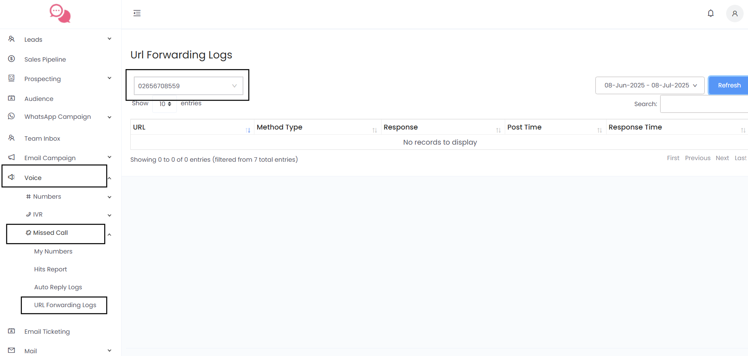Screen dimensions: 748x356
Task: Focus the Search input field
Action: click(x=704, y=104)
